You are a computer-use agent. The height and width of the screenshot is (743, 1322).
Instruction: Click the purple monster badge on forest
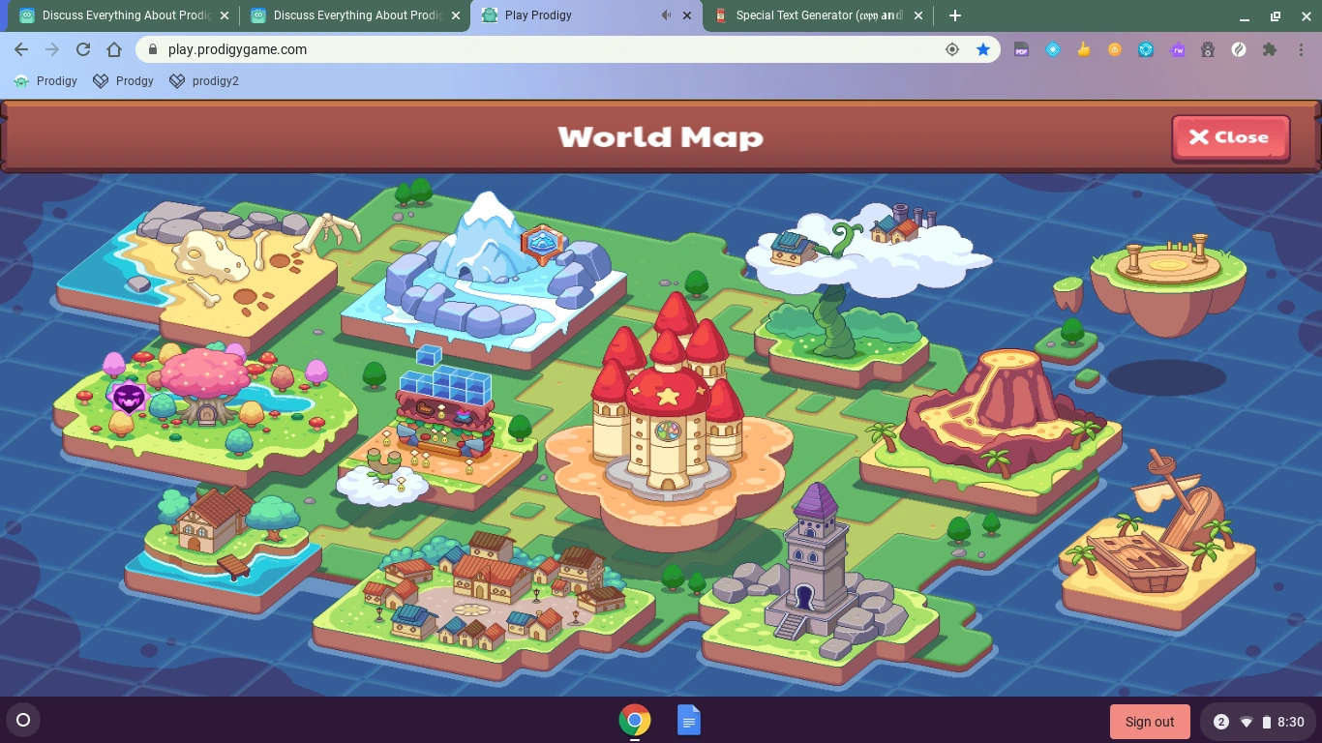click(x=129, y=398)
